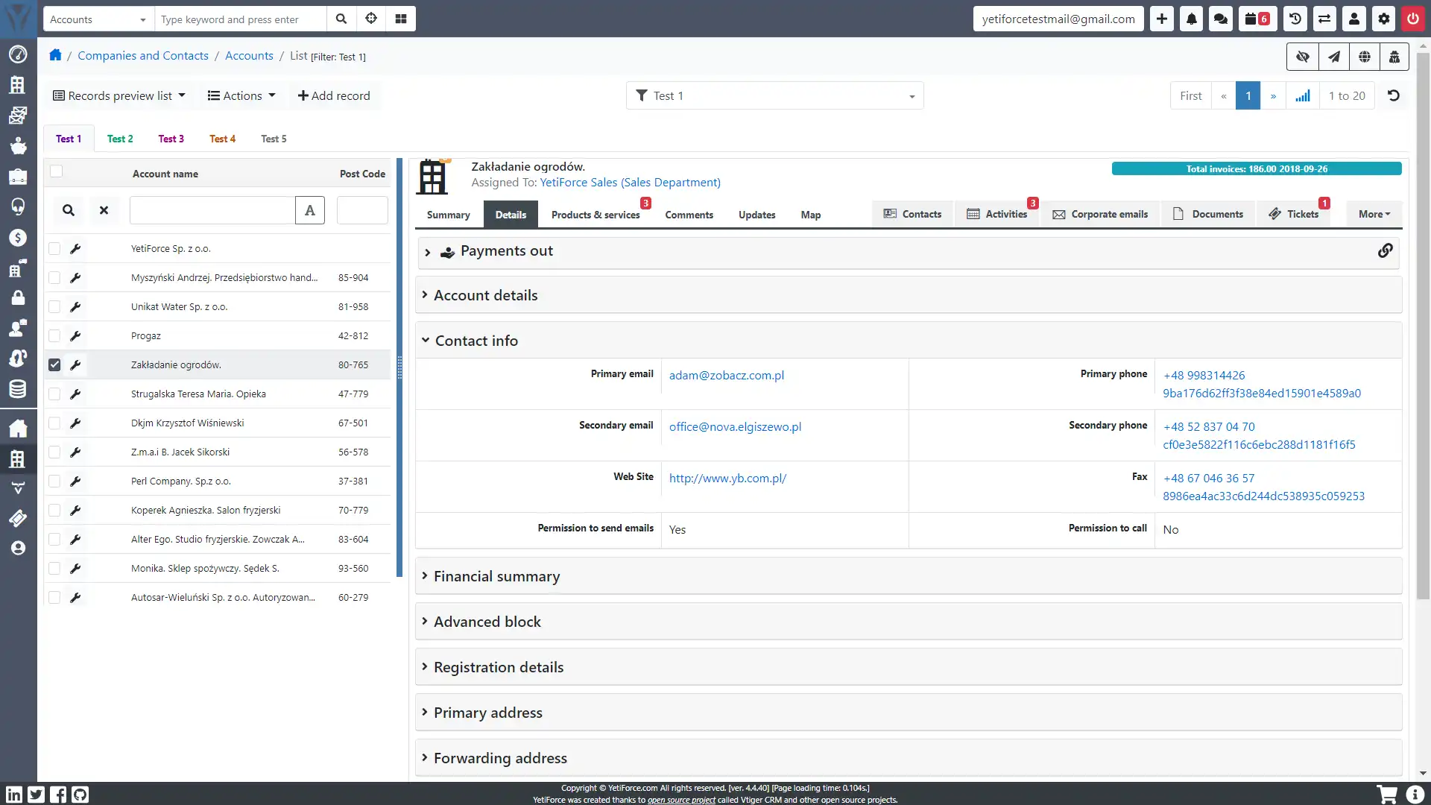This screenshot has width=1431, height=805.
Task: Click the notifications bell icon
Action: 1191,19
